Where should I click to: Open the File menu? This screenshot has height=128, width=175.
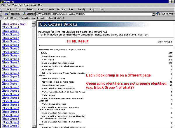tap(2, 5)
